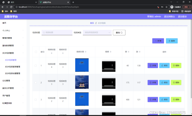The width and height of the screenshot is (192, 116).
Task: Toggle the select-all checkbox in table header
Action: pyautogui.click(x=36, y=52)
